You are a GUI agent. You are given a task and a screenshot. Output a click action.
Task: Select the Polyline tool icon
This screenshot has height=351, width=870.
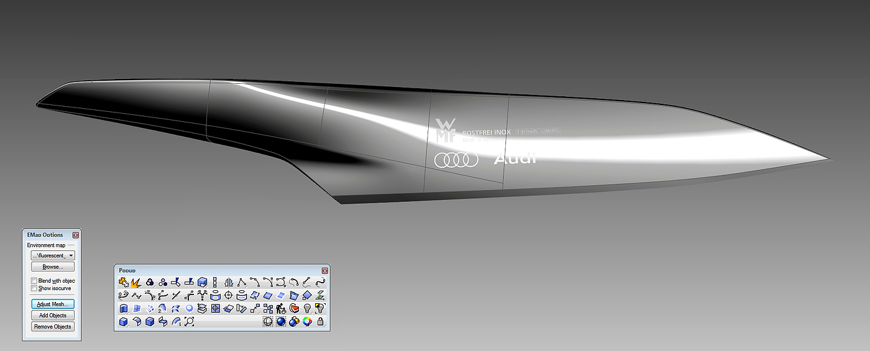[242, 282]
